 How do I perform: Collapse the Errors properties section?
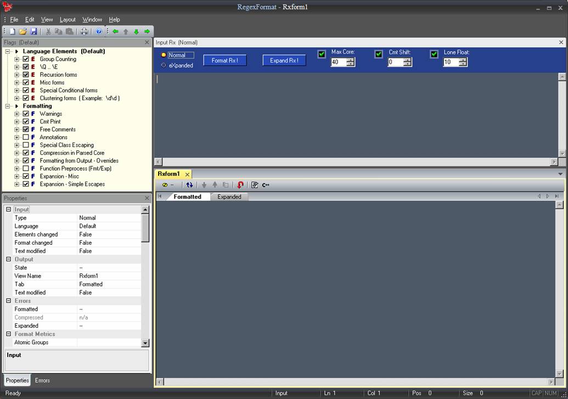tap(8, 301)
